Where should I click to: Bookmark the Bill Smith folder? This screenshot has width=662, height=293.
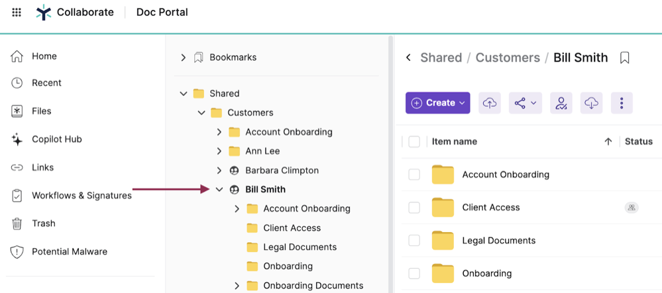click(x=624, y=58)
